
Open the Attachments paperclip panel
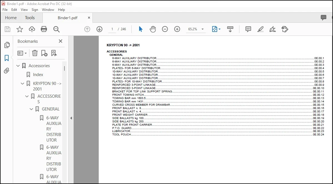click(7, 71)
